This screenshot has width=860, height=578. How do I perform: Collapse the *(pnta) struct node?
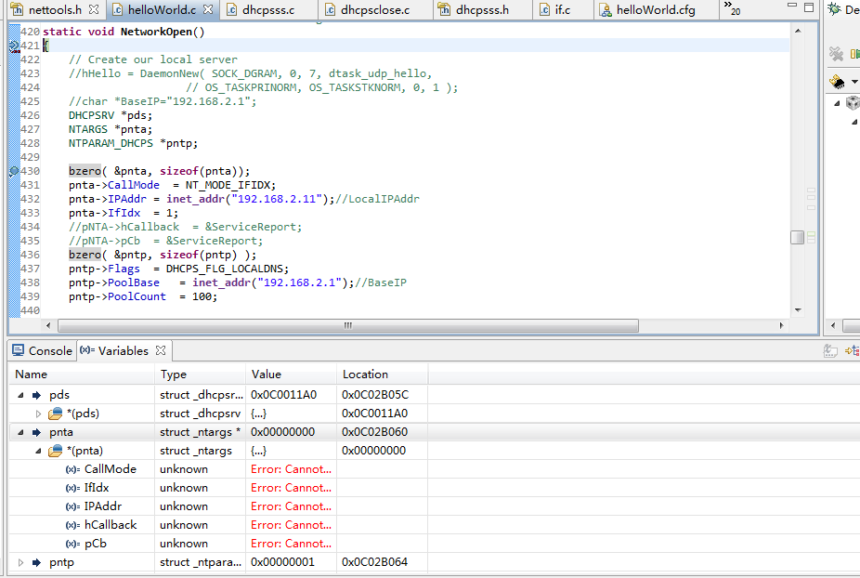point(38,452)
